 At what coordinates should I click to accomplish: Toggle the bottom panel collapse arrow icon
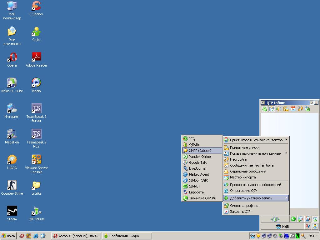pos(315,219)
